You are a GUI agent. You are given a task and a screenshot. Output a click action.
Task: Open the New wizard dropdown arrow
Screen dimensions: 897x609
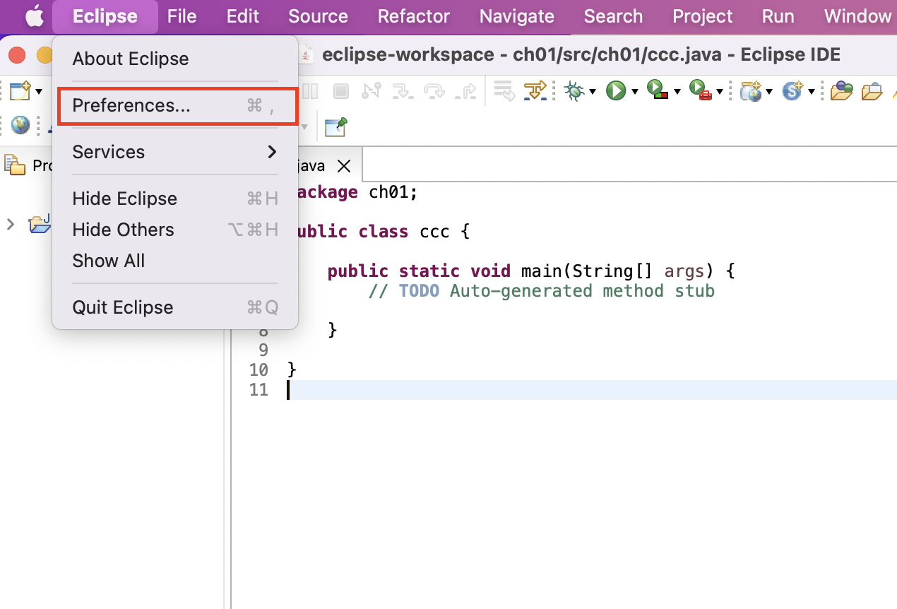click(x=40, y=92)
